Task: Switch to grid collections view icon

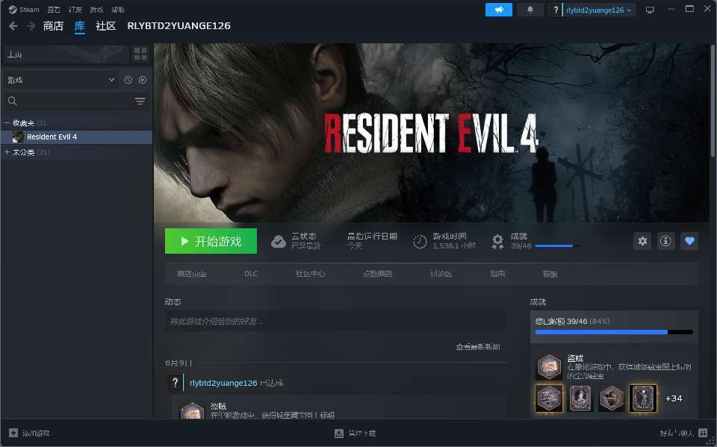Action: 140,54
